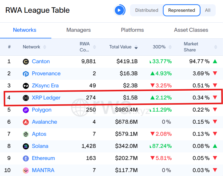This screenshot has height=176, width=223.
Task: Sort table by the 30D% column arrows
Action: click(170, 47)
